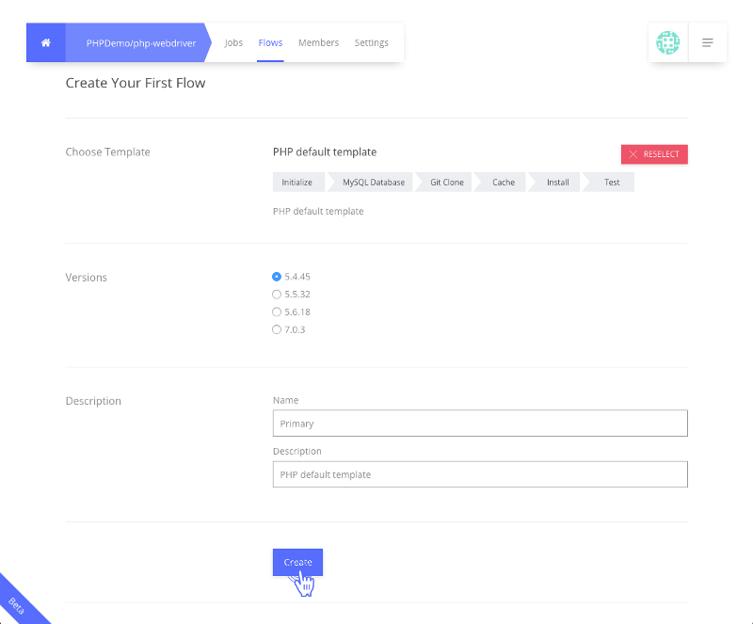Click inside the Name field showing Primary
The width and height of the screenshot is (753, 624).
tap(480, 423)
